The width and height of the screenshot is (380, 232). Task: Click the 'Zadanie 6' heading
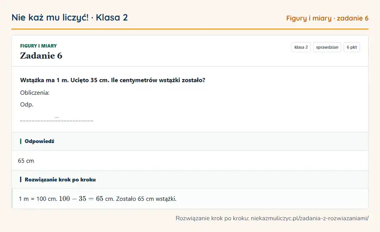click(x=41, y=56)
